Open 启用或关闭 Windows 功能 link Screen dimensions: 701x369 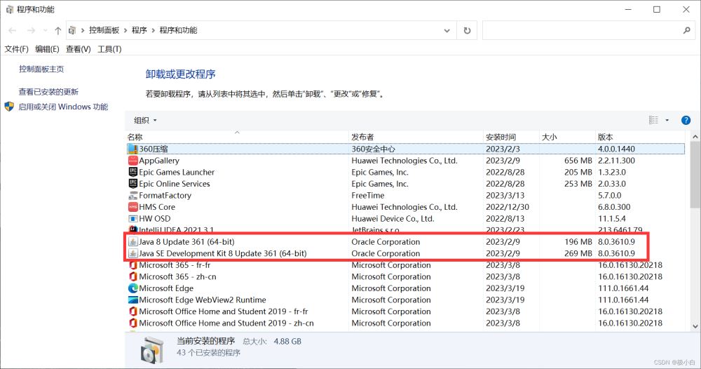click(63, 107)
